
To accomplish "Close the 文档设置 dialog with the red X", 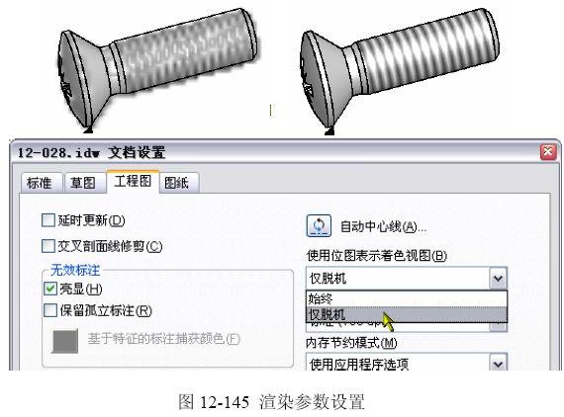I will (x=548, y=151).
